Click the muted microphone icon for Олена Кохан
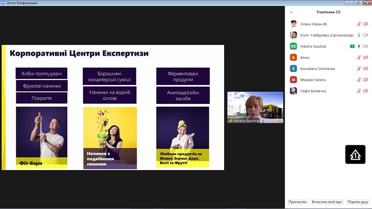This screenshot has width=372, height=209. (359, 24)
